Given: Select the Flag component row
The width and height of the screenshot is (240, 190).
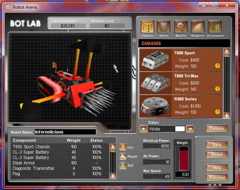Looking at the screenshot, I should coord(60,174).
